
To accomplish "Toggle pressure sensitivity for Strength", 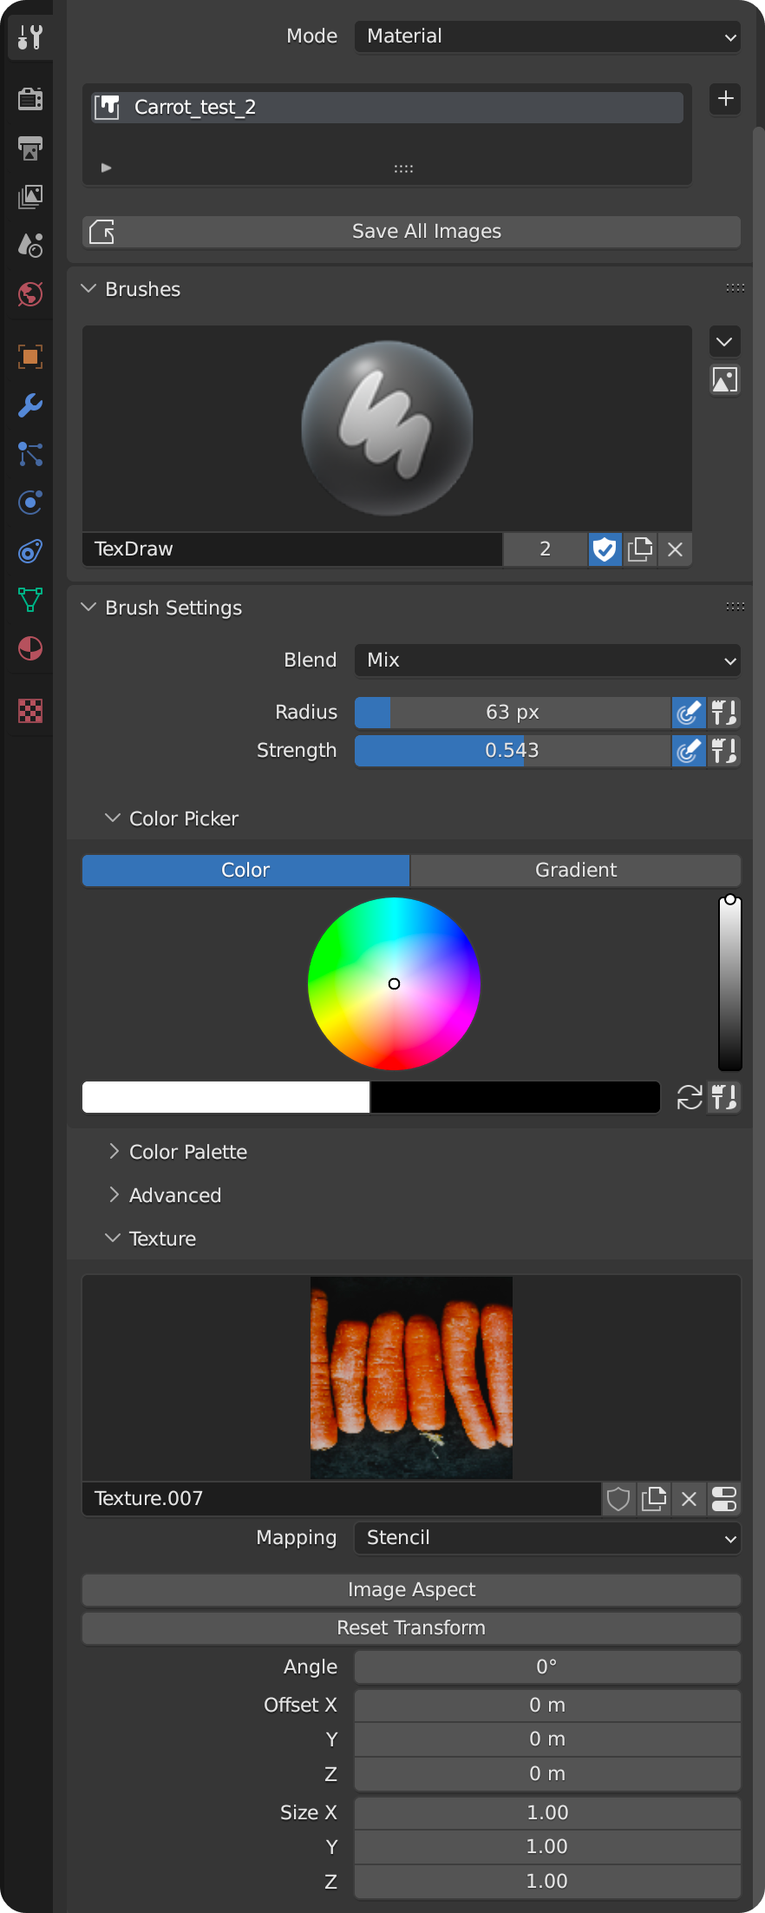I will pyautogui.click(x=689, y=751).
